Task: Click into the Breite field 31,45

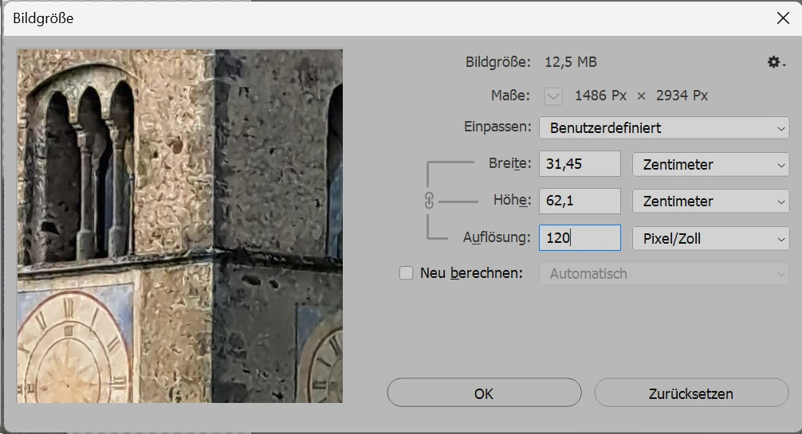Action: tap(580, 164)
